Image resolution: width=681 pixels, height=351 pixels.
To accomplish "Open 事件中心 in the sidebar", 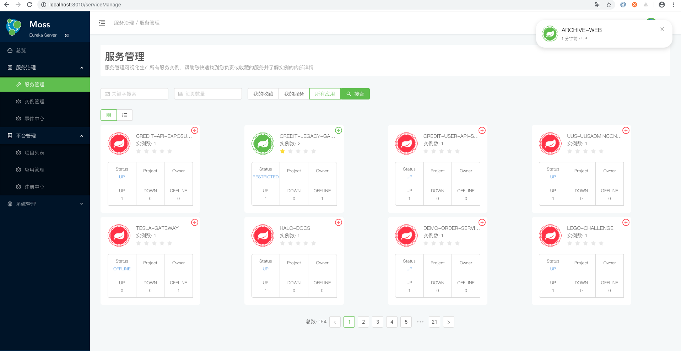I will [x=34, y=119].
